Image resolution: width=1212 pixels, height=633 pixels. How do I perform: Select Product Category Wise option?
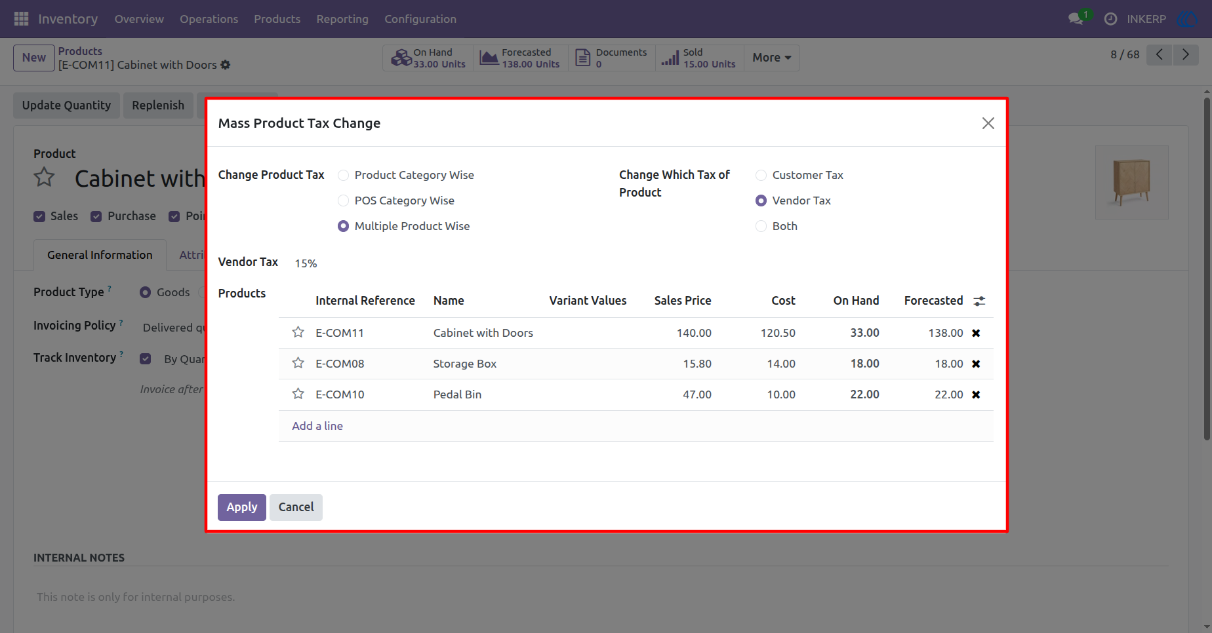[x=343, y=175]
